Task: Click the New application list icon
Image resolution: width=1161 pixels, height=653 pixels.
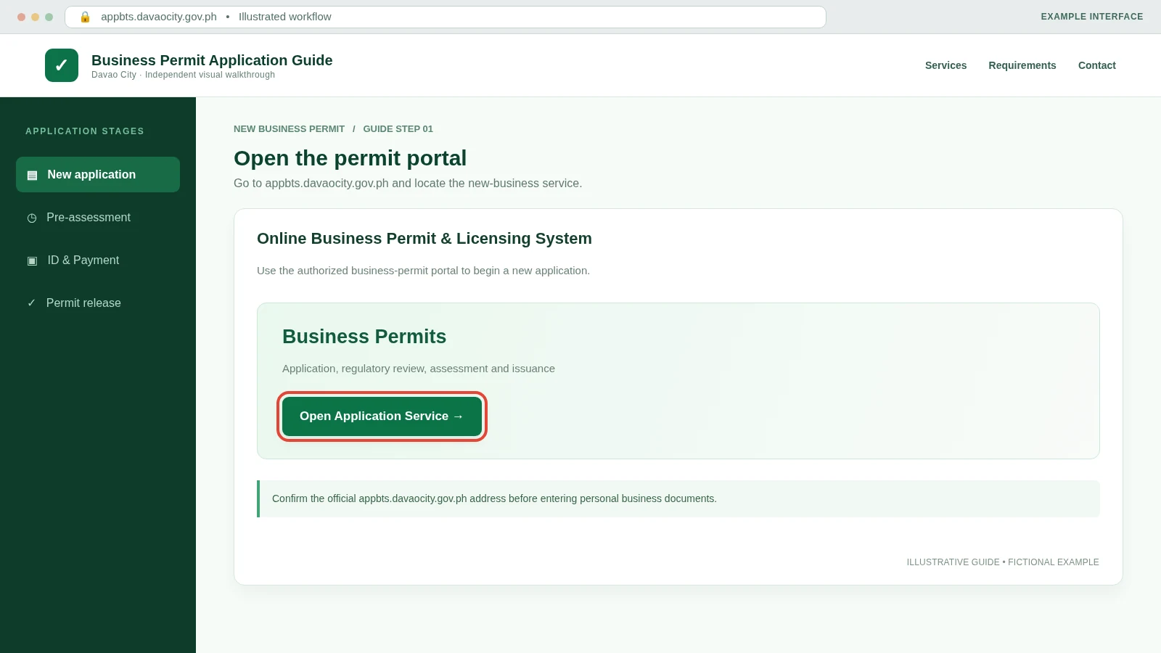Action: pos(32,175)
